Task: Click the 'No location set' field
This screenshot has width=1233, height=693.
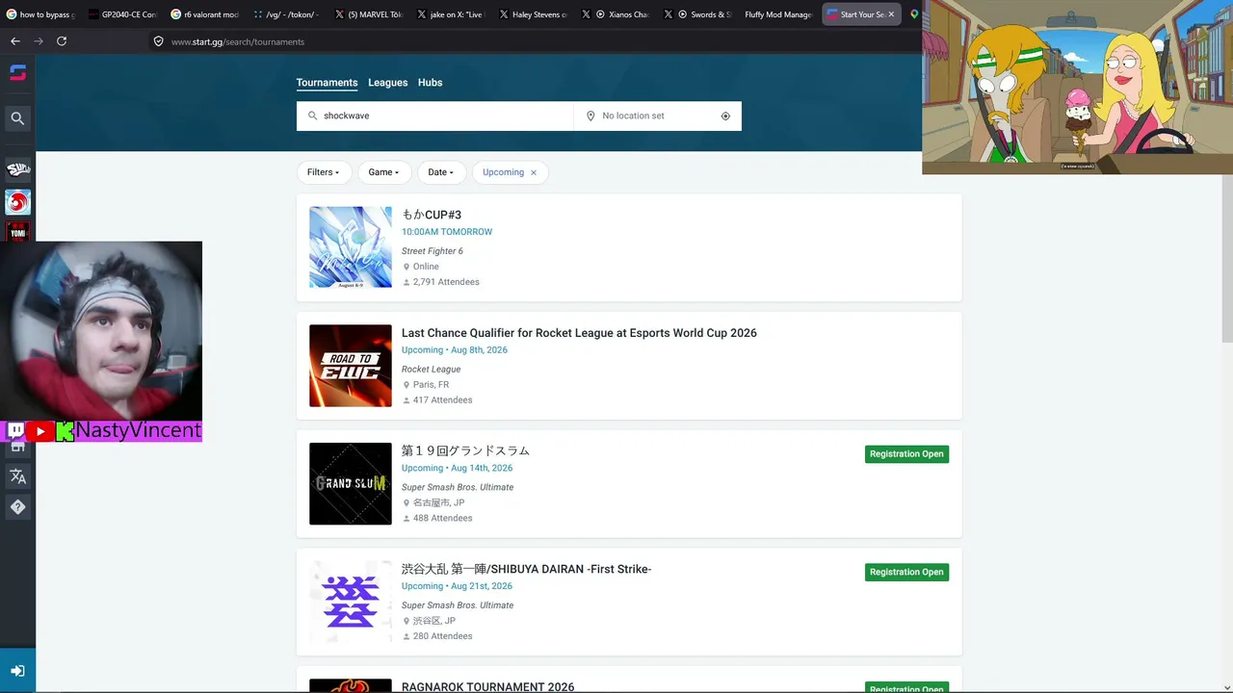Action: click(x=658, y=115)
